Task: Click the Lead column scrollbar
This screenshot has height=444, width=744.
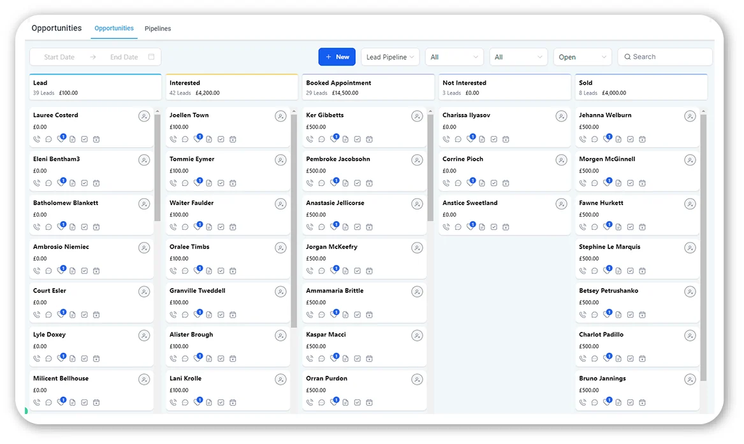Action: point(157,168)
